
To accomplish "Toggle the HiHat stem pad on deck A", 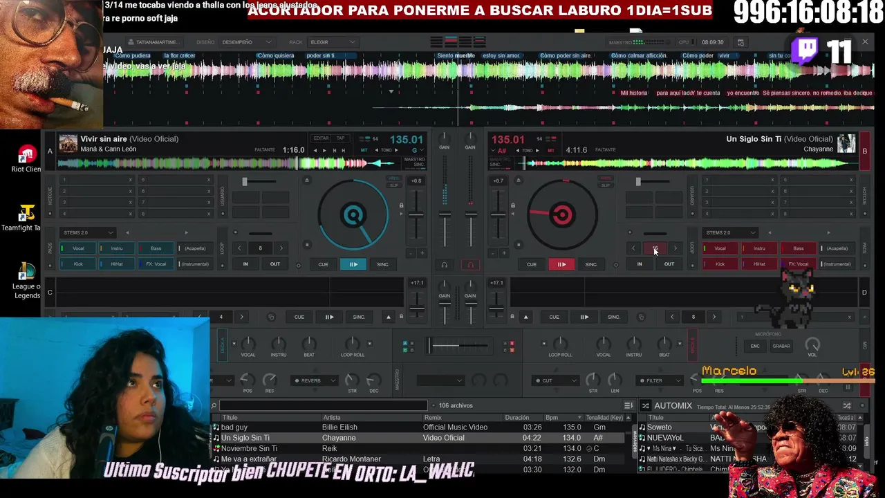I will pyautogui.click(x=117, y=264).
